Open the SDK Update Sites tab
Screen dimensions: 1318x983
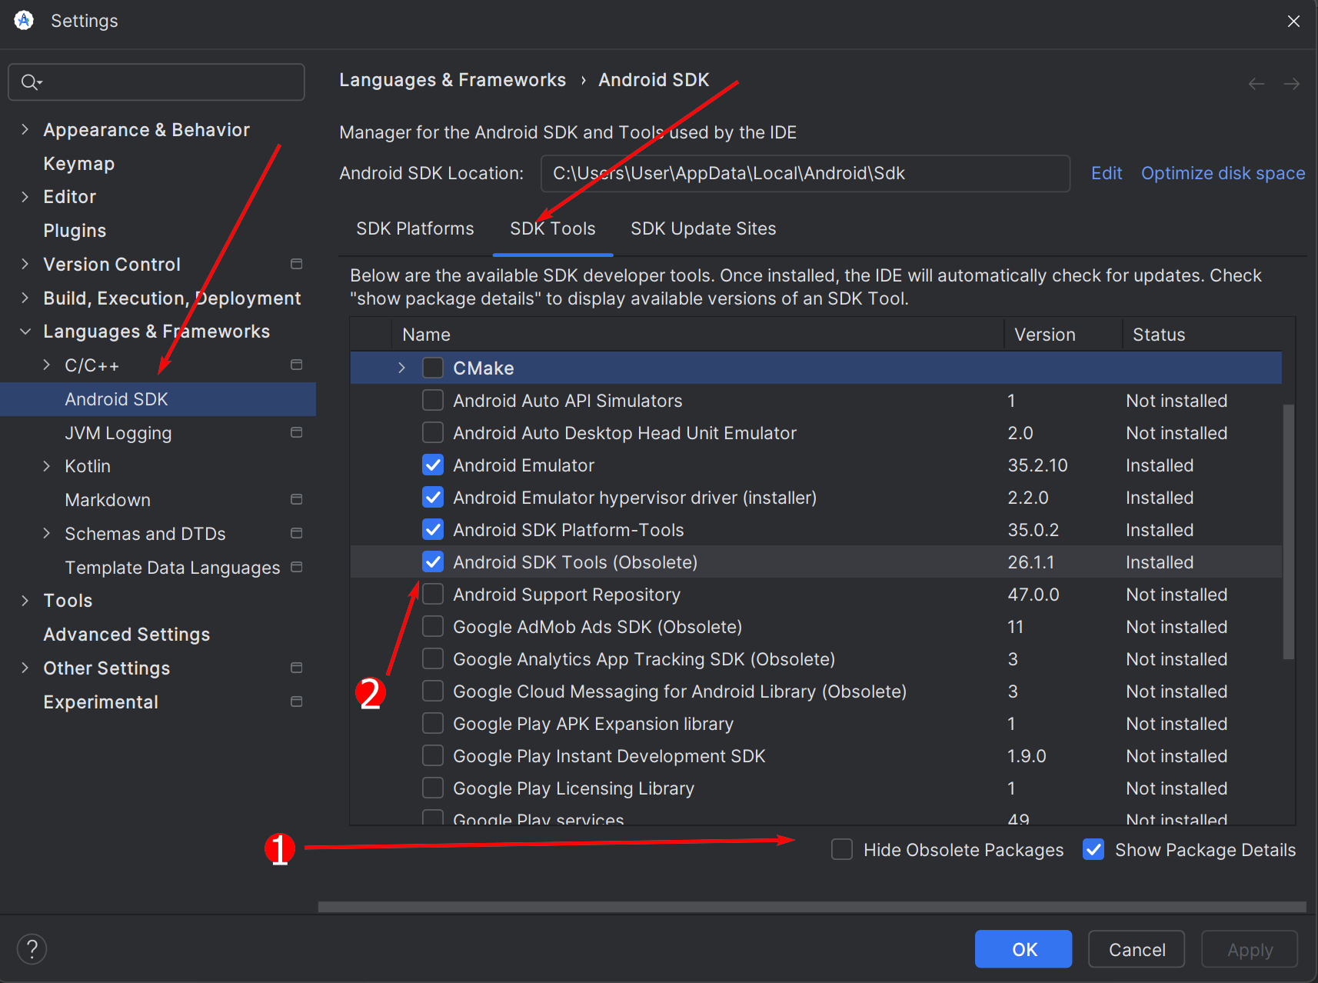coord(703,228)
